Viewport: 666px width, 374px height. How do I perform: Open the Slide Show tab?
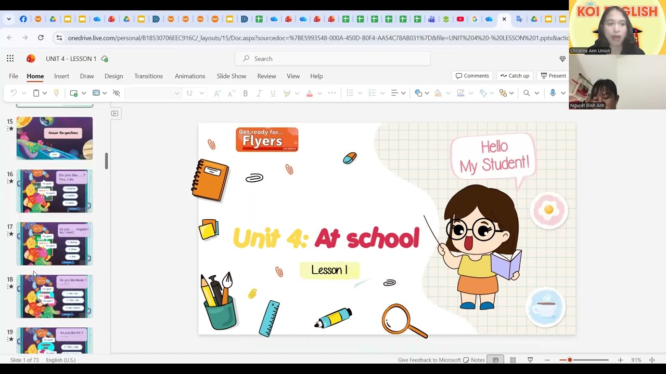coord(232,76)
